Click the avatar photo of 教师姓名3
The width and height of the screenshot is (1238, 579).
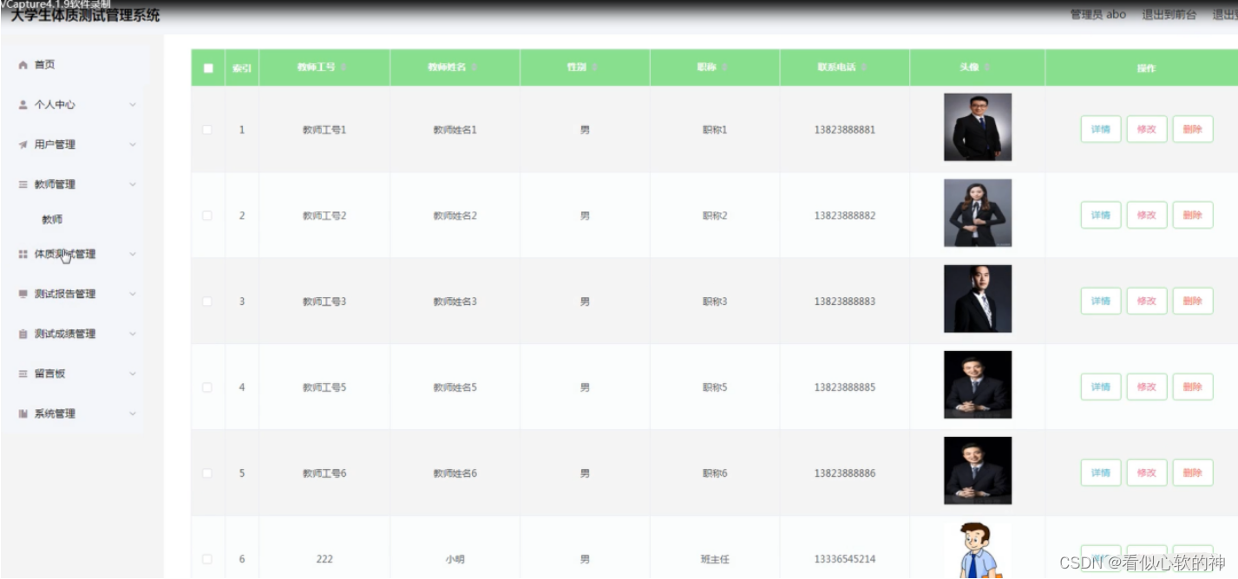tap(978, 299)
